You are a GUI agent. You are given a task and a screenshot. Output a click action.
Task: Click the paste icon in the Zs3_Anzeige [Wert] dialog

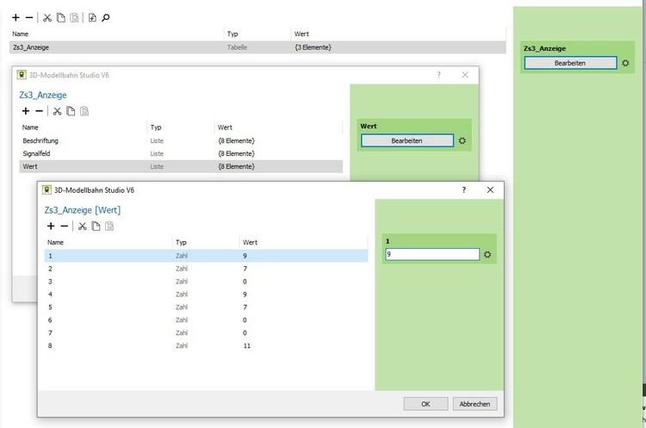[109, 226]
